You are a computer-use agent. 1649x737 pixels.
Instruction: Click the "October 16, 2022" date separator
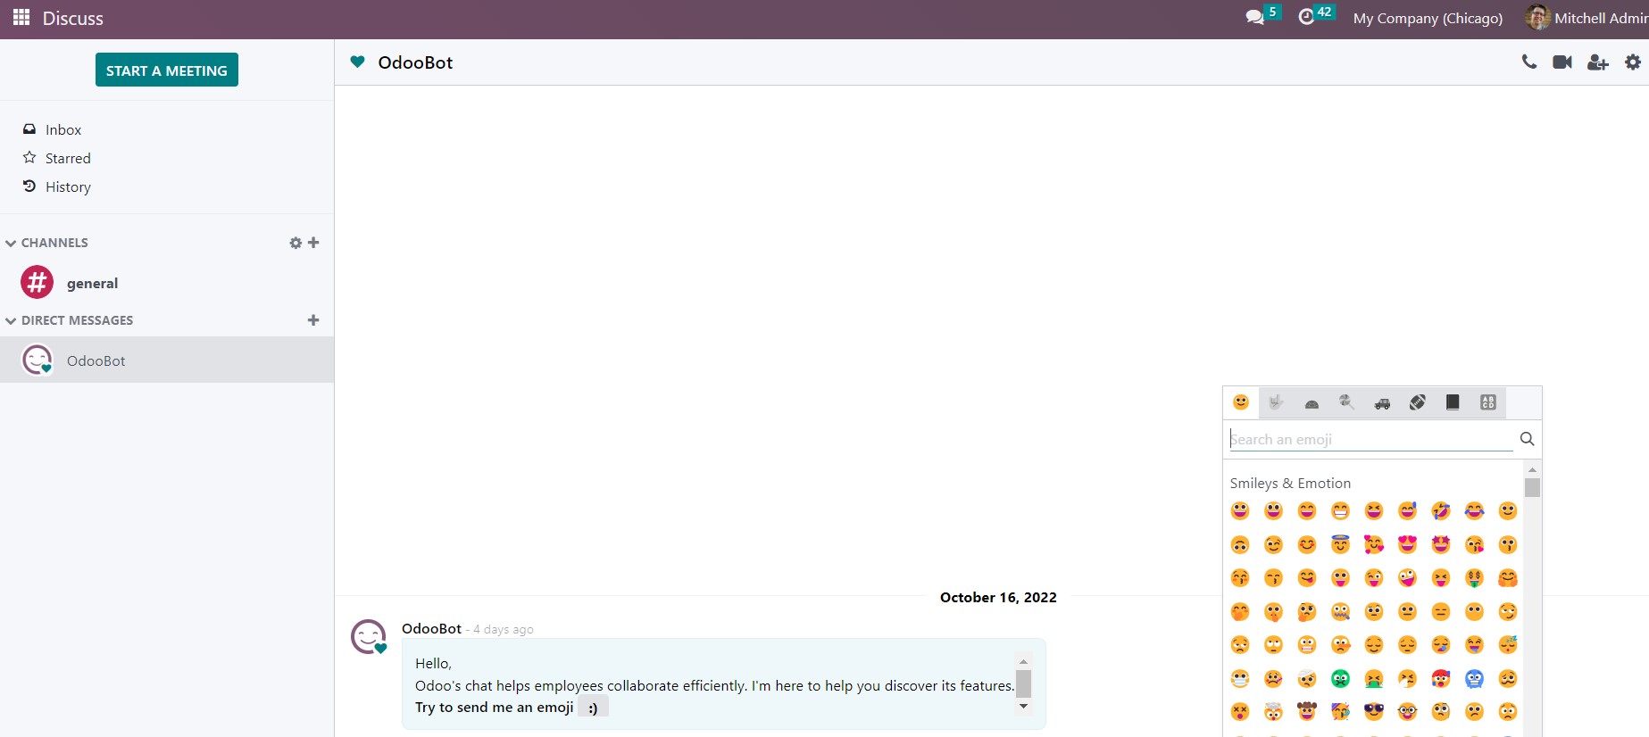click(998, 597)
